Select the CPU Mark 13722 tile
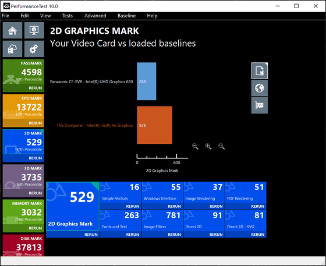 click(23, 107)
